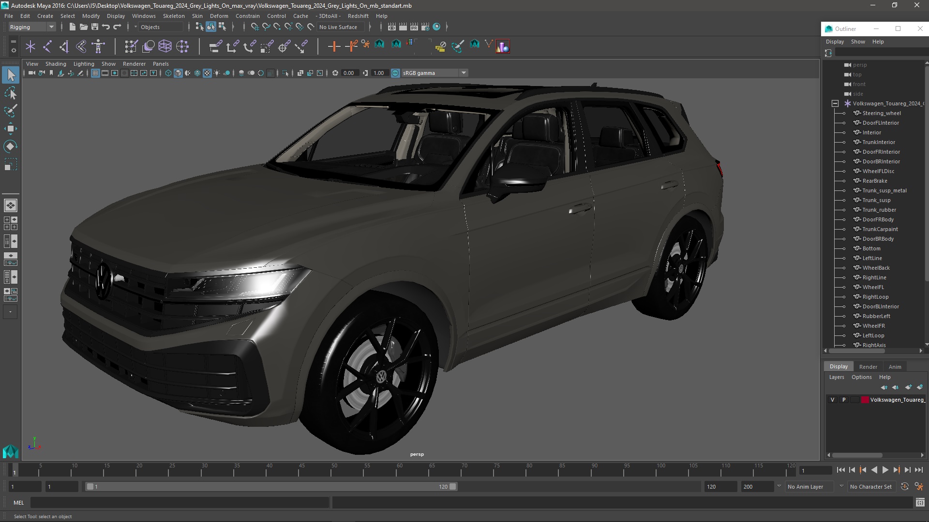Go to end of playback range

click(x=918, y=470)
